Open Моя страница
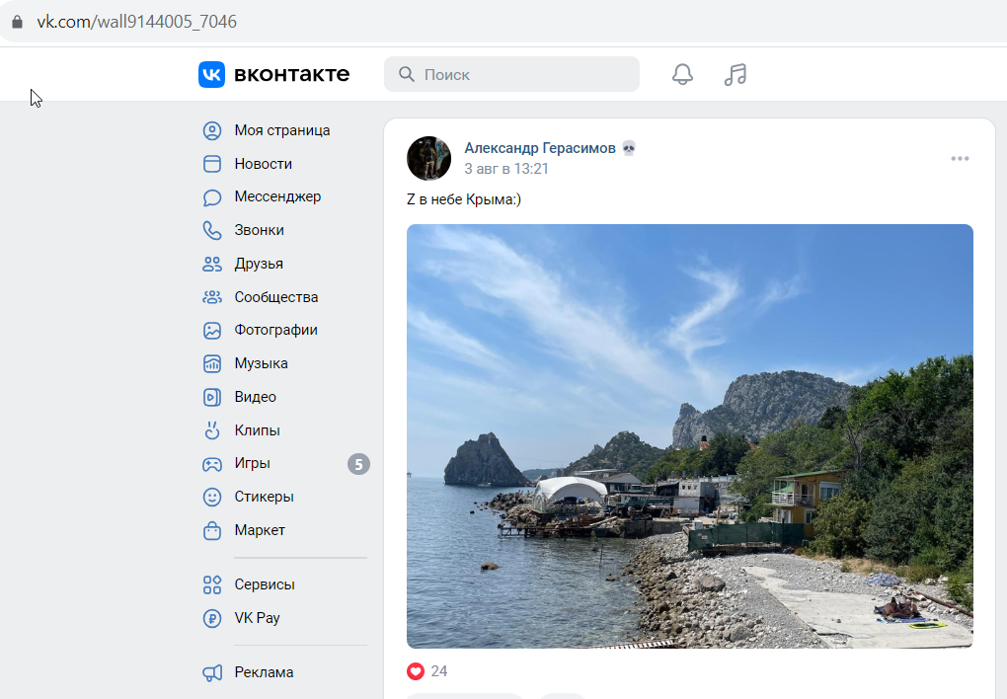Viewport: 1007px width, 699px height. click(x=282, y=130)
